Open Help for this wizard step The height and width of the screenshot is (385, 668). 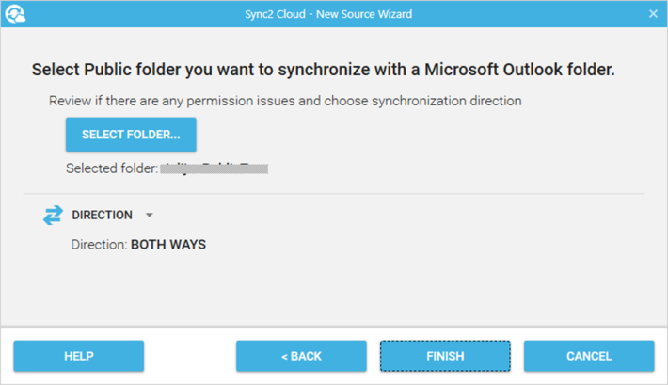tap(79, 356)
